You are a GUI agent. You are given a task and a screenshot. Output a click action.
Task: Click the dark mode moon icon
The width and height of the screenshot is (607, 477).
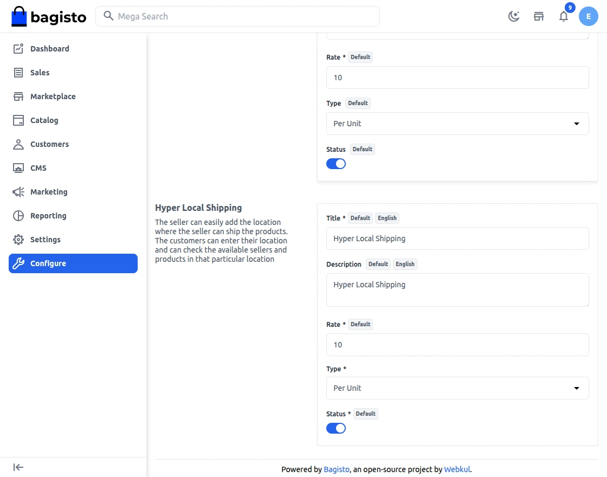click(x=513, y=16)
